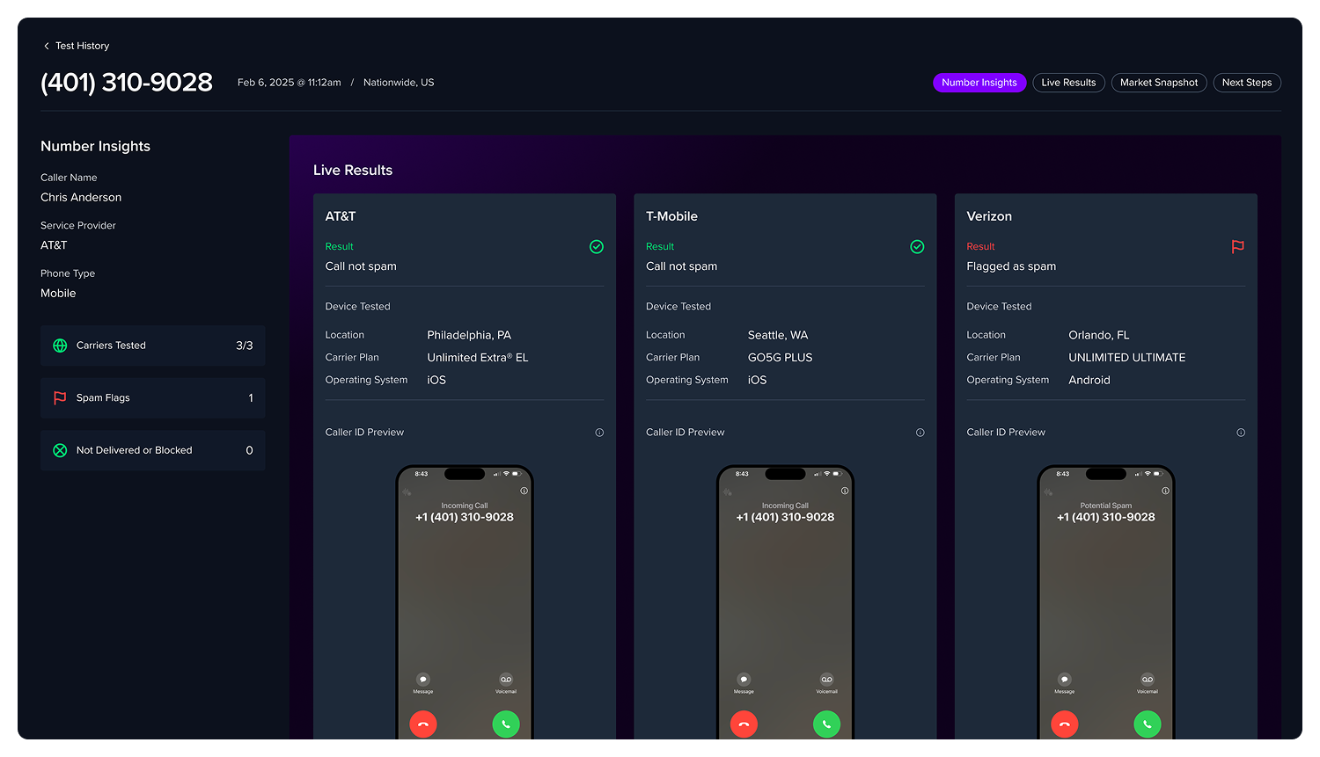Viewport: 1320px width, 757px height.
Task: Tap decline call button on AT&T phone preview
Action: coord(423,724)
